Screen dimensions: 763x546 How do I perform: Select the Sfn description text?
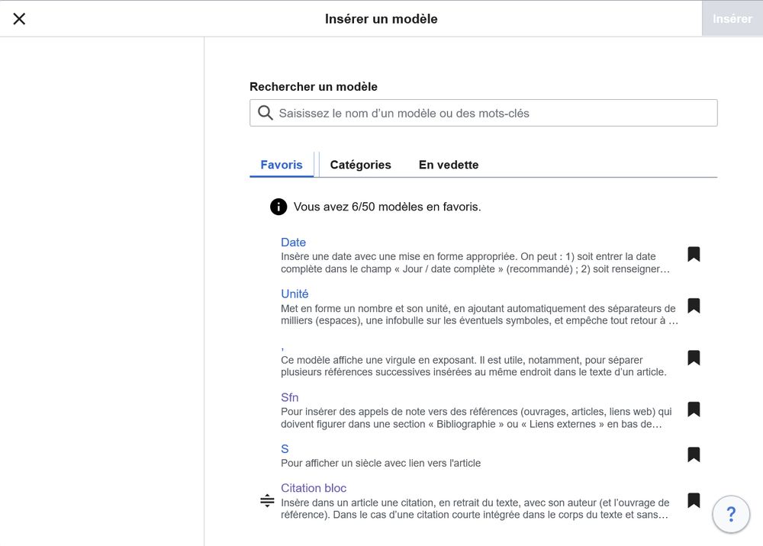(x=476, y=418)
